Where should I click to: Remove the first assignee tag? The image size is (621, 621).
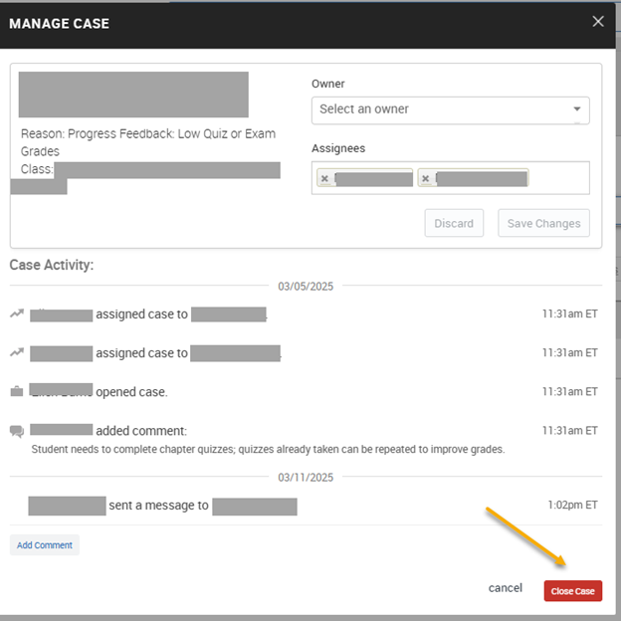(x=324, y=179)
